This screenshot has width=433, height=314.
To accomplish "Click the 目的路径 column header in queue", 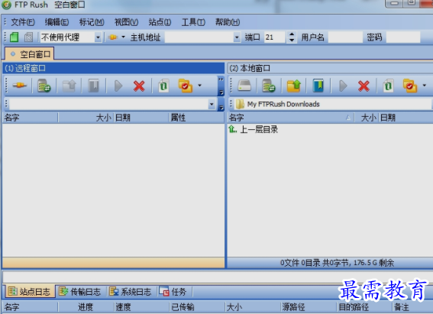I will (364, 307).
